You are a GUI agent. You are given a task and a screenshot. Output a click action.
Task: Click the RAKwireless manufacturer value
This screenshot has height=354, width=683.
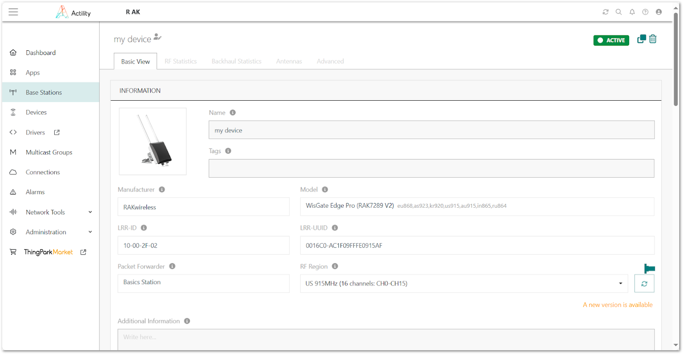click(140, 207)
